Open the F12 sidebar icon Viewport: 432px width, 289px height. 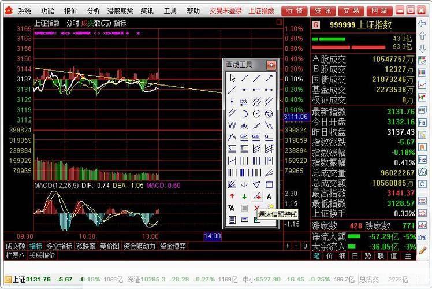coord(422,160)
